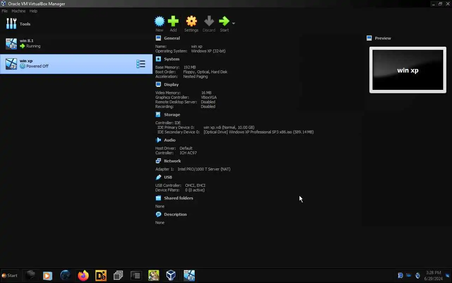This screenshot has height=283, width=452.
Task: Click the taskbar clock showing 3:28 PM
Action: (x=433, y=276)
